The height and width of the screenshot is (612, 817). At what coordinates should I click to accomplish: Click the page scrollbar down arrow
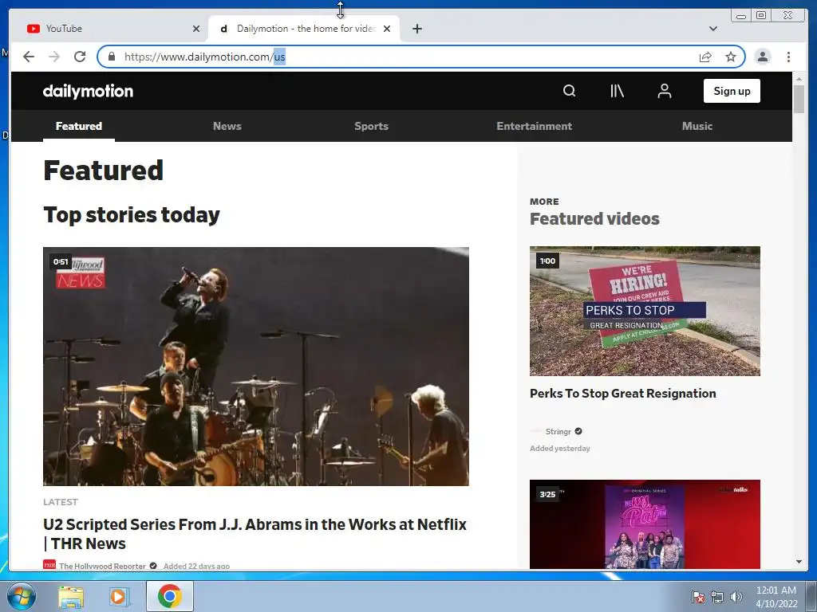pyautogui.click(x=799, y=562)
